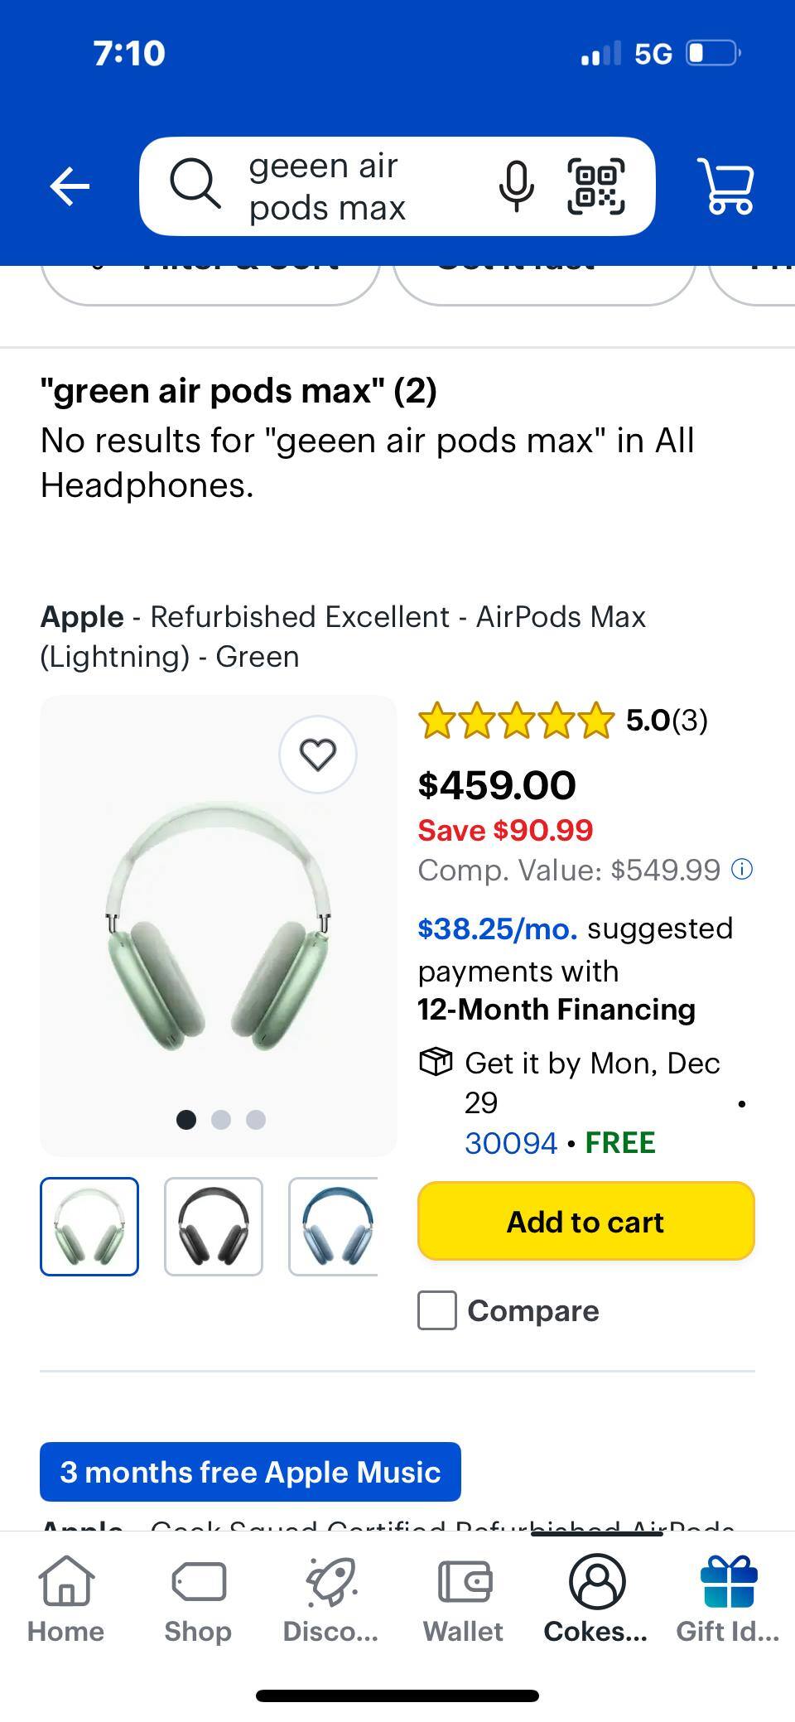Tap the back arrow icon
The height and width of the screenshot is (1722, 795).
(70, 186)
